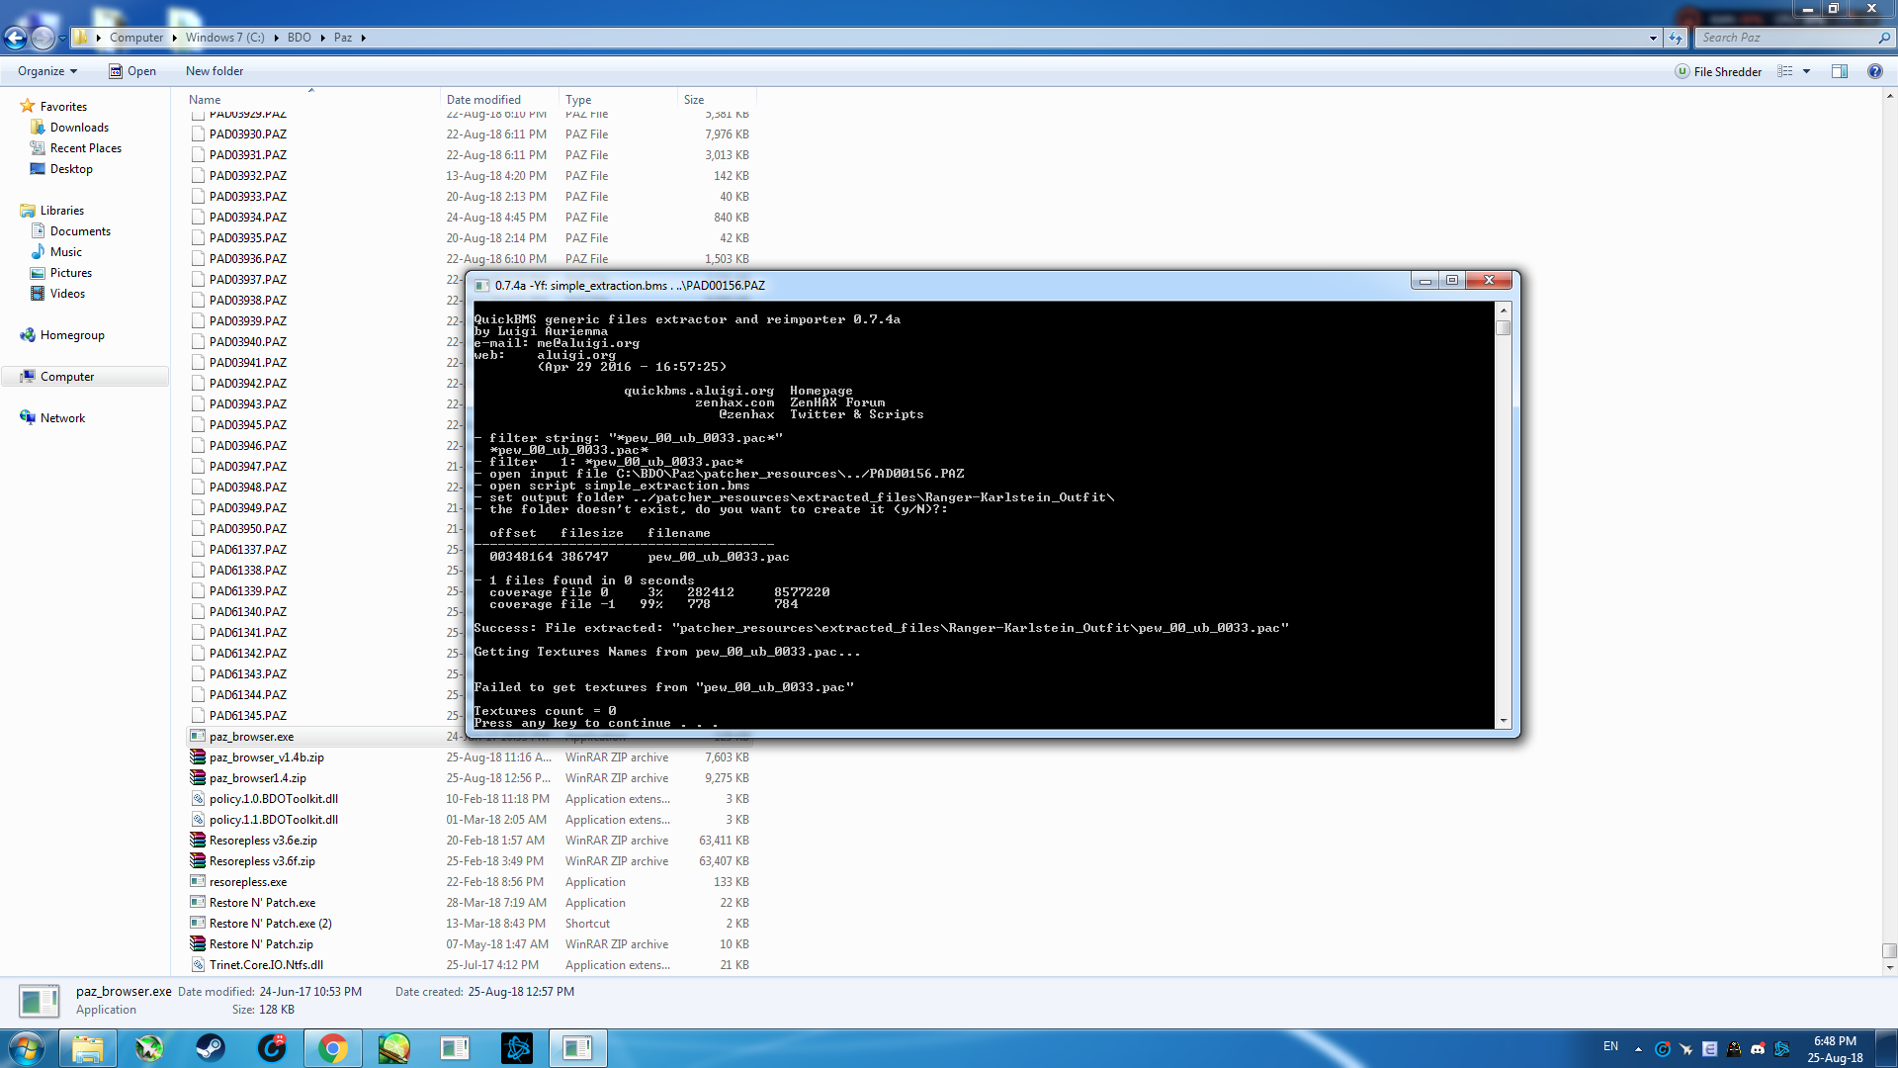
Task: Open address bar history dropdown
Action: click(1653, 38)
